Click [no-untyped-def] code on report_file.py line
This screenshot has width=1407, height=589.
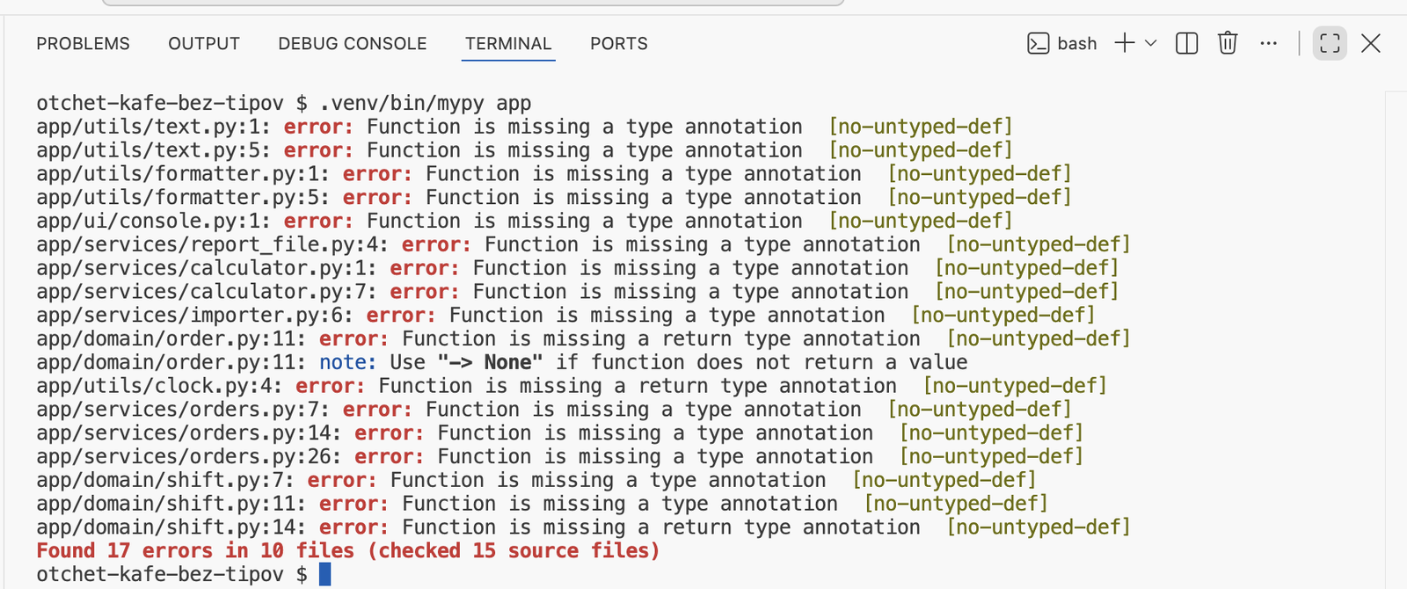point(1039,244)
